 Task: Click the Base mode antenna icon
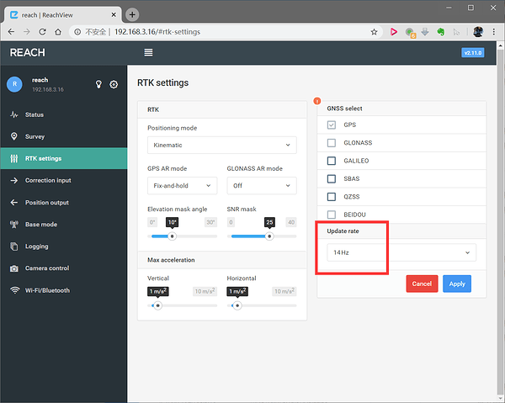tap(13, 225)
